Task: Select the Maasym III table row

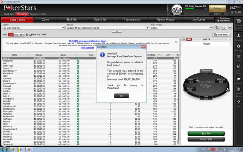Action: [x=90, y=61]
